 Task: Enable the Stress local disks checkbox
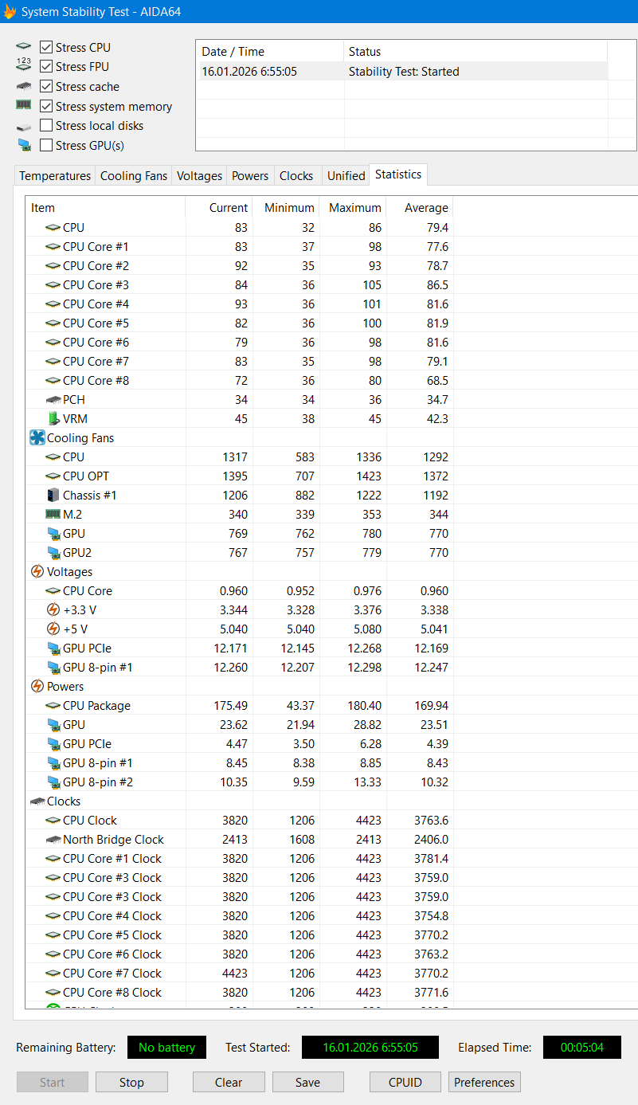coord(46,125)
